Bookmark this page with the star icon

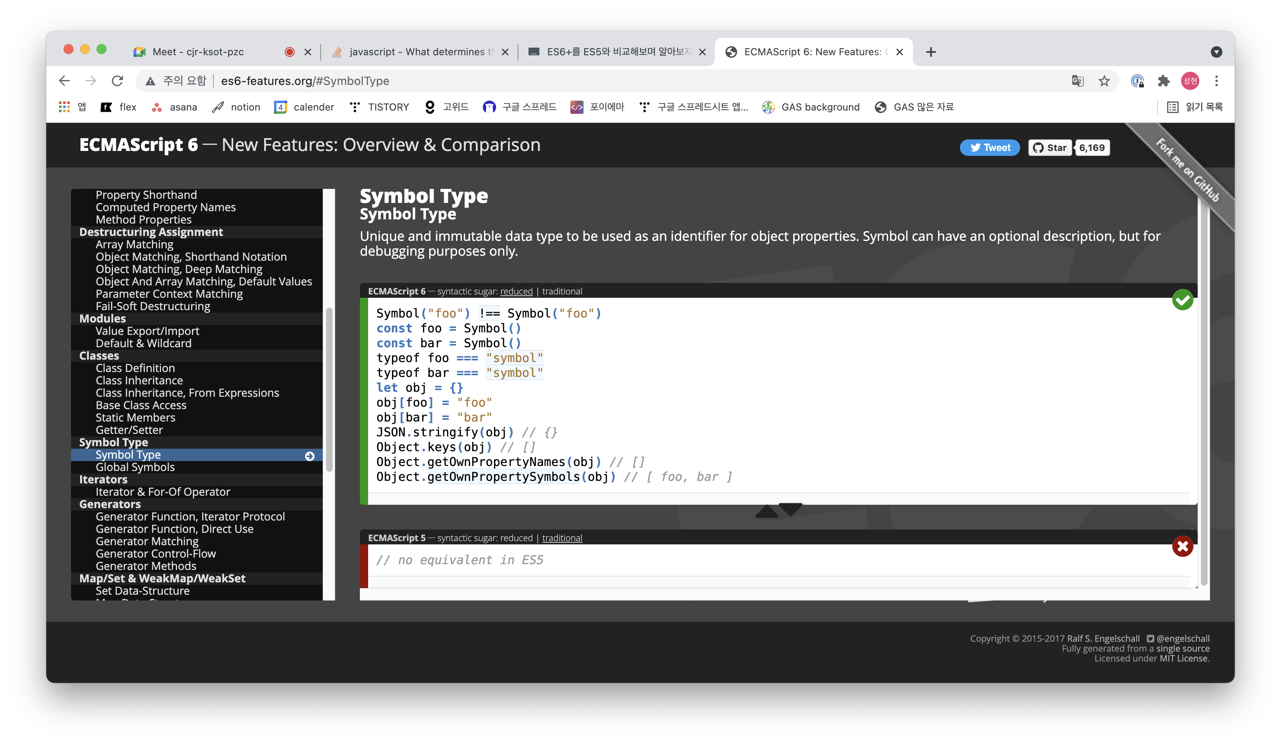[1104, 81]
